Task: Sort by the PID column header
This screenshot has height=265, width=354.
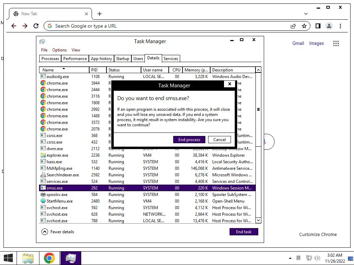Action: tap(98, 70)
